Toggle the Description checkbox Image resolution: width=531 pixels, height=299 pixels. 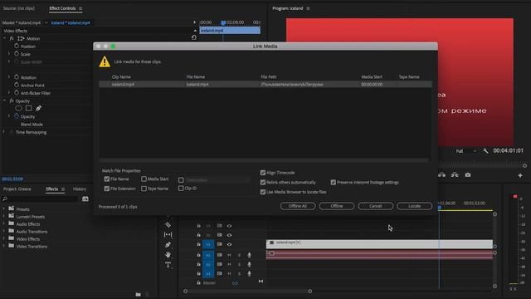tap(181, 180)
